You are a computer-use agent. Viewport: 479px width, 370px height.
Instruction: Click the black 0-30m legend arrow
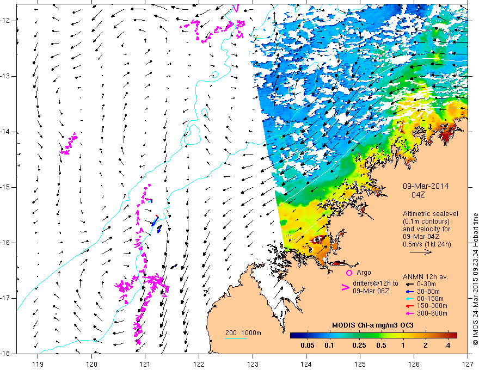pyautogui.click(x=409, y=284)
